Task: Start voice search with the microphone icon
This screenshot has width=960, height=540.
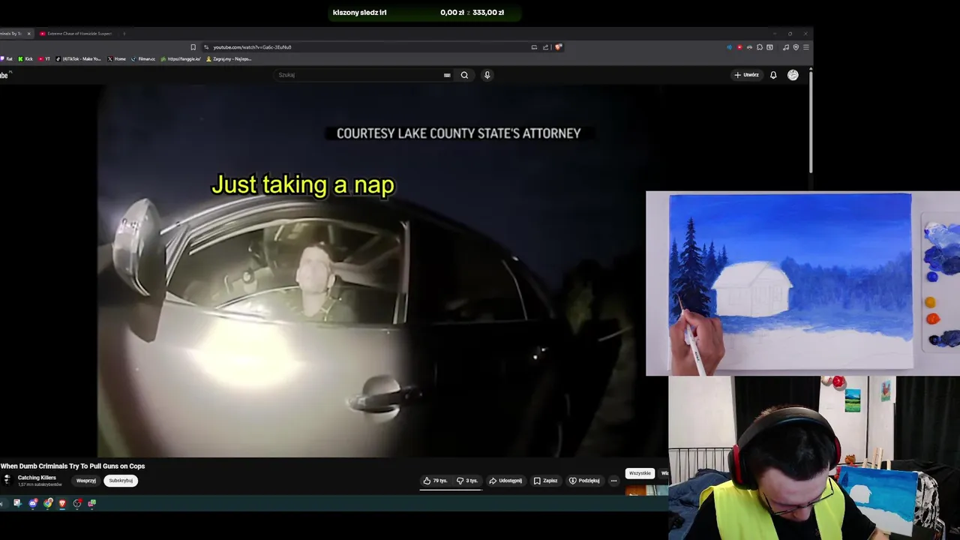Action: tap(487, 75)
